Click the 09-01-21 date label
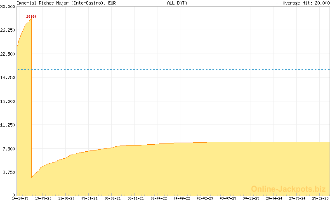Viewport: 330px width, 202px height. (90, 198)
